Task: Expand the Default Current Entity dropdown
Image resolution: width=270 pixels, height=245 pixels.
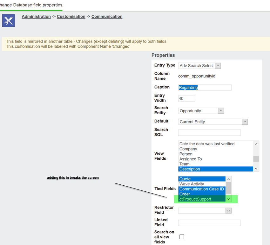Action: [x=213, y=122]
